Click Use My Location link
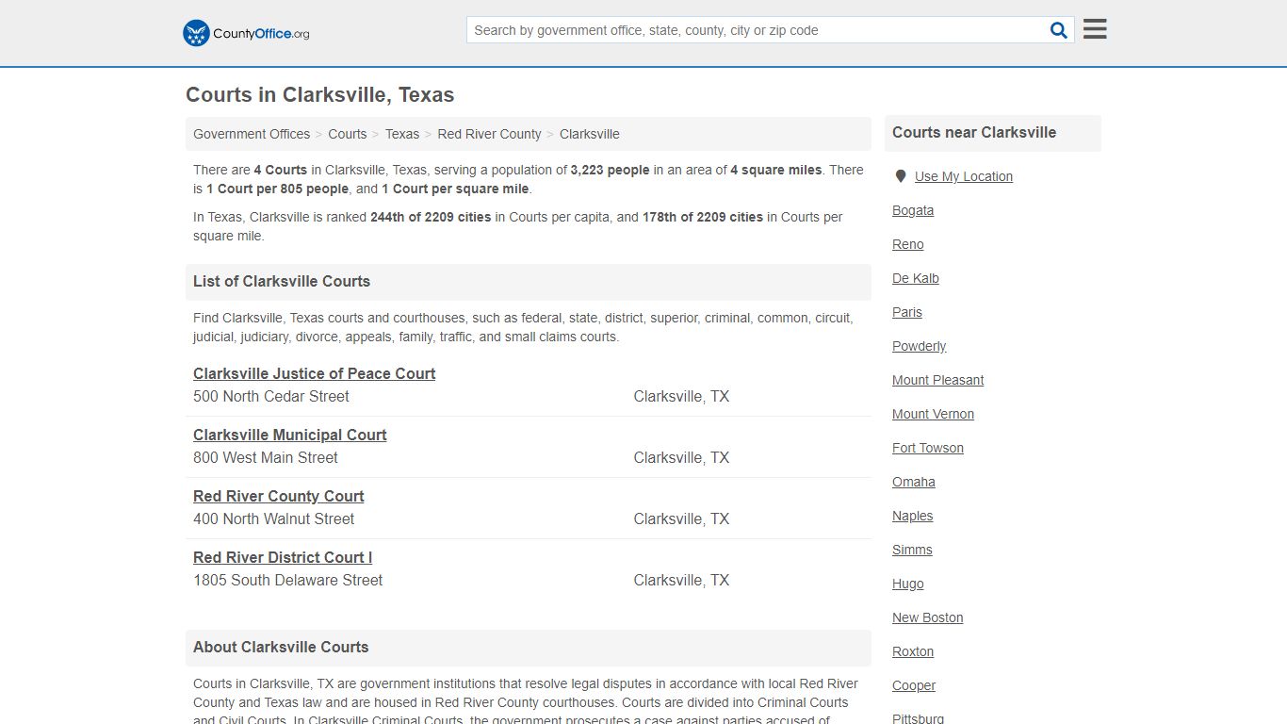The image size is (1287, 724). point(964,176)
